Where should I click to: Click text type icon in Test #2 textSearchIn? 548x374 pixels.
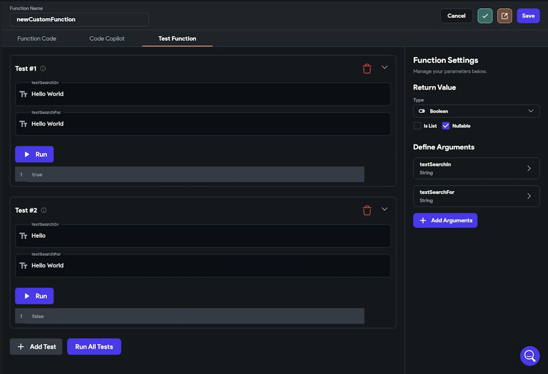pyautogui.click(x=24, y=236)
